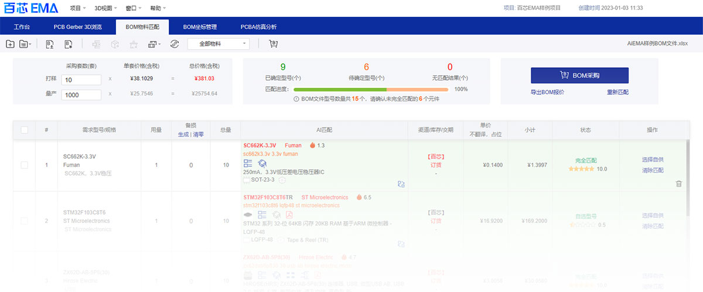
Task: Toggle checkbox for row SC662K-3.3V
Action: pyautogui.click(x=25, y=165)
